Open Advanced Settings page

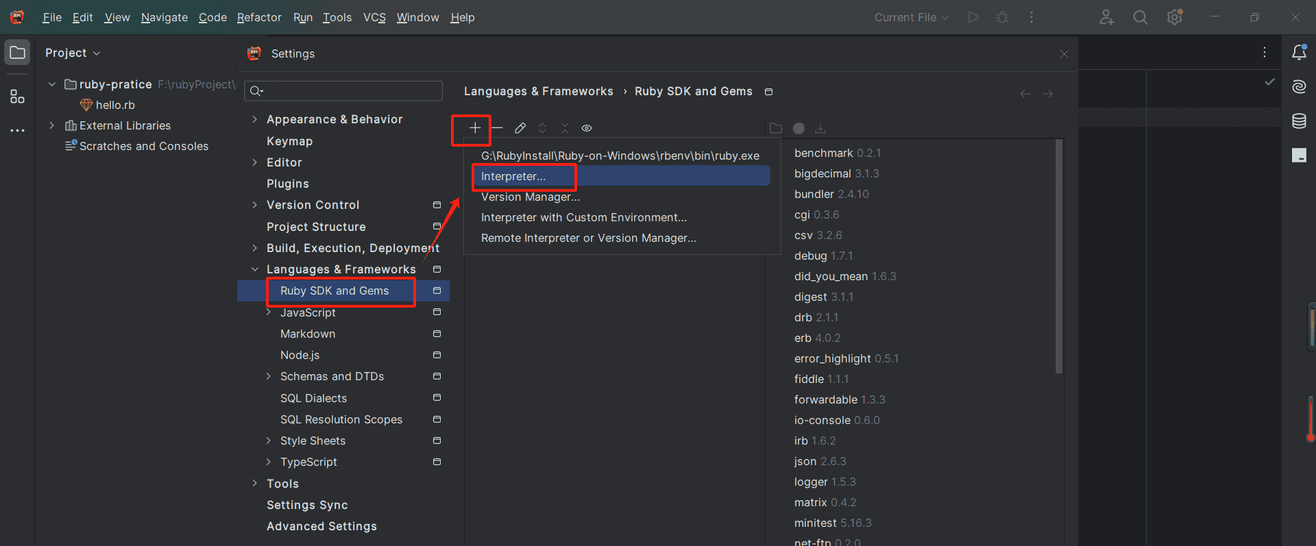click(321, 526)
